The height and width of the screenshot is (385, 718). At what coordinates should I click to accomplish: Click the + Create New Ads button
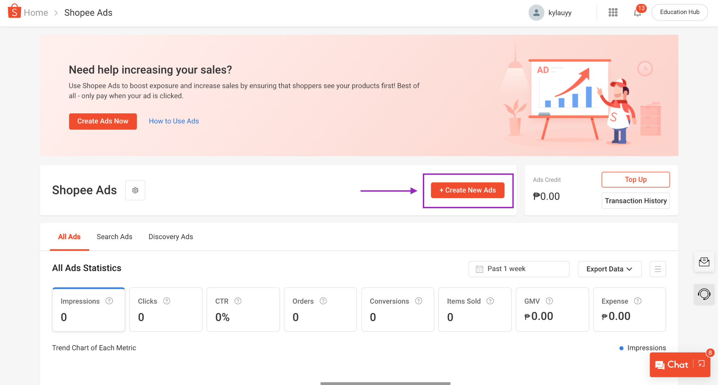[468, 190]
